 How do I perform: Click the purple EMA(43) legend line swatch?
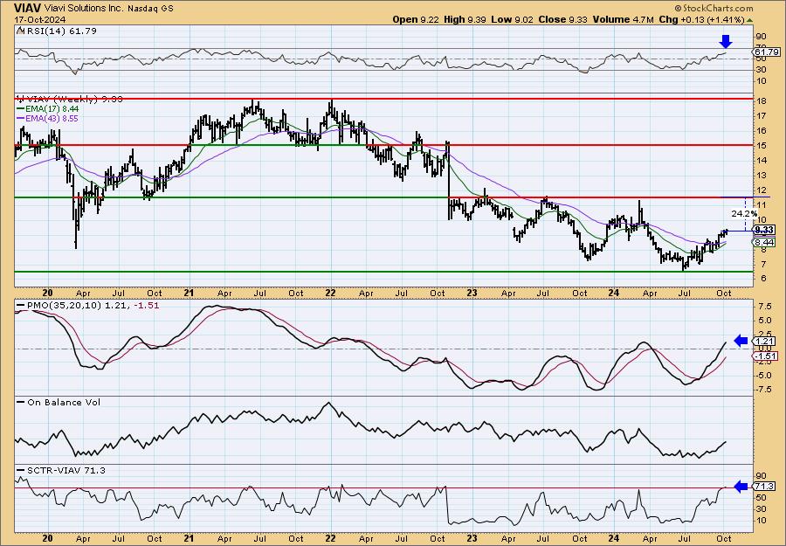tap(21, 118)
